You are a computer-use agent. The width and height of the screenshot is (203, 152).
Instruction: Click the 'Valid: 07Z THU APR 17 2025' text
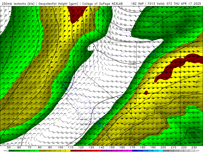tap(179, 4)
